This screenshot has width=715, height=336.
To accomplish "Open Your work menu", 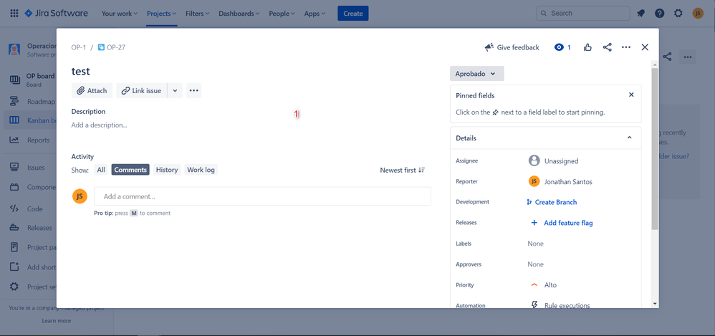I will pos(120,13).
